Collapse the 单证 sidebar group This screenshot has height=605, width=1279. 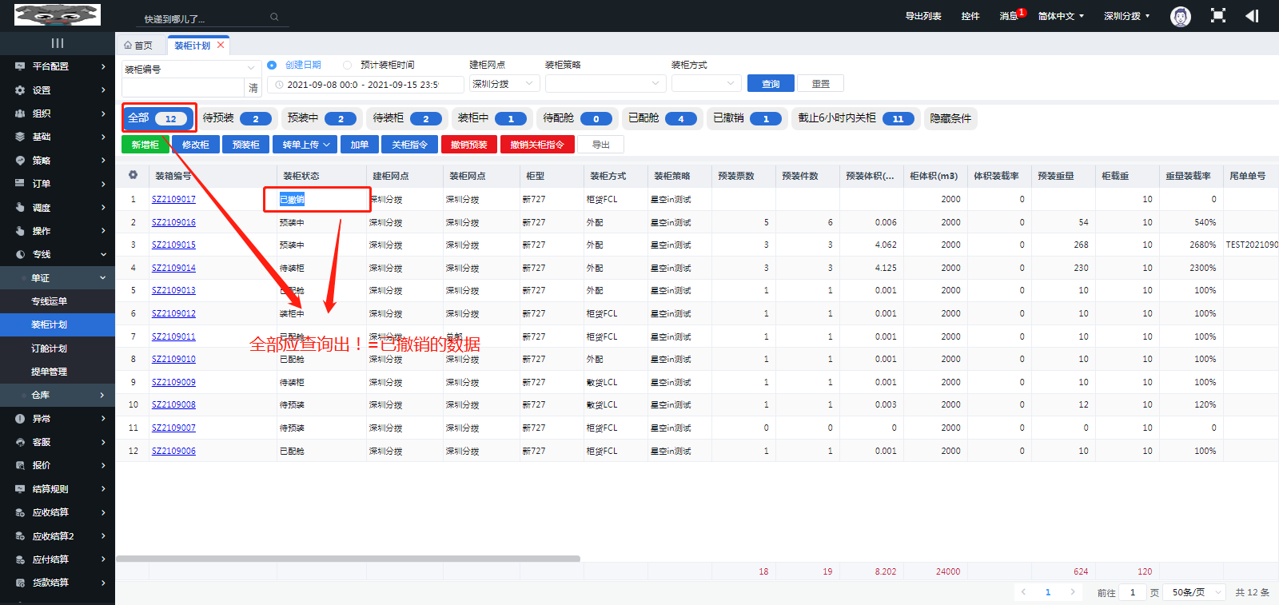click(x=58, y=277)
